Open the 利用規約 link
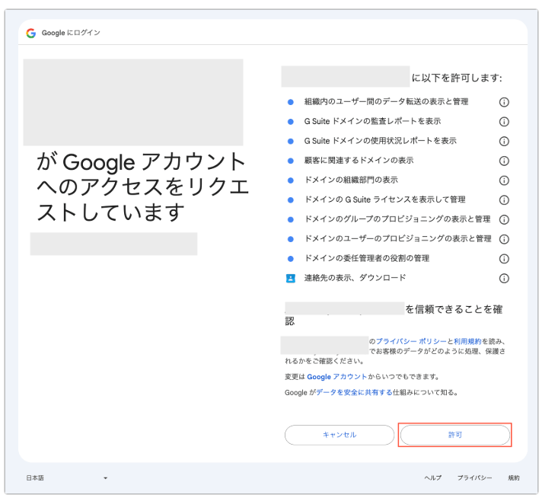The width and height of the screenshot is (542, 501). coord(467,341)
